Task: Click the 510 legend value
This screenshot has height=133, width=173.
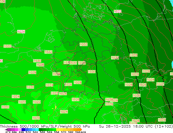Action: [x=28, y=132]
